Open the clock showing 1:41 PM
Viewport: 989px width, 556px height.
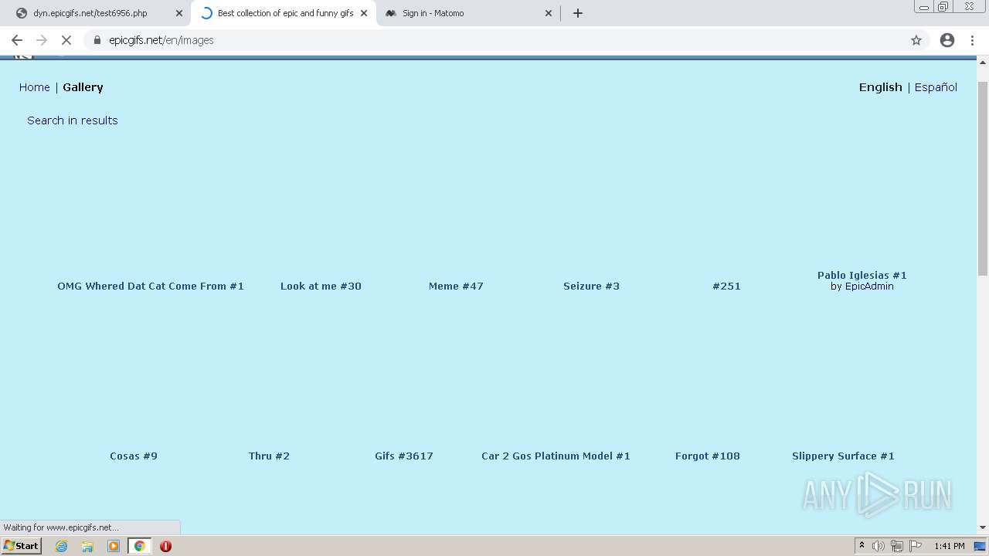click(949, 546)
